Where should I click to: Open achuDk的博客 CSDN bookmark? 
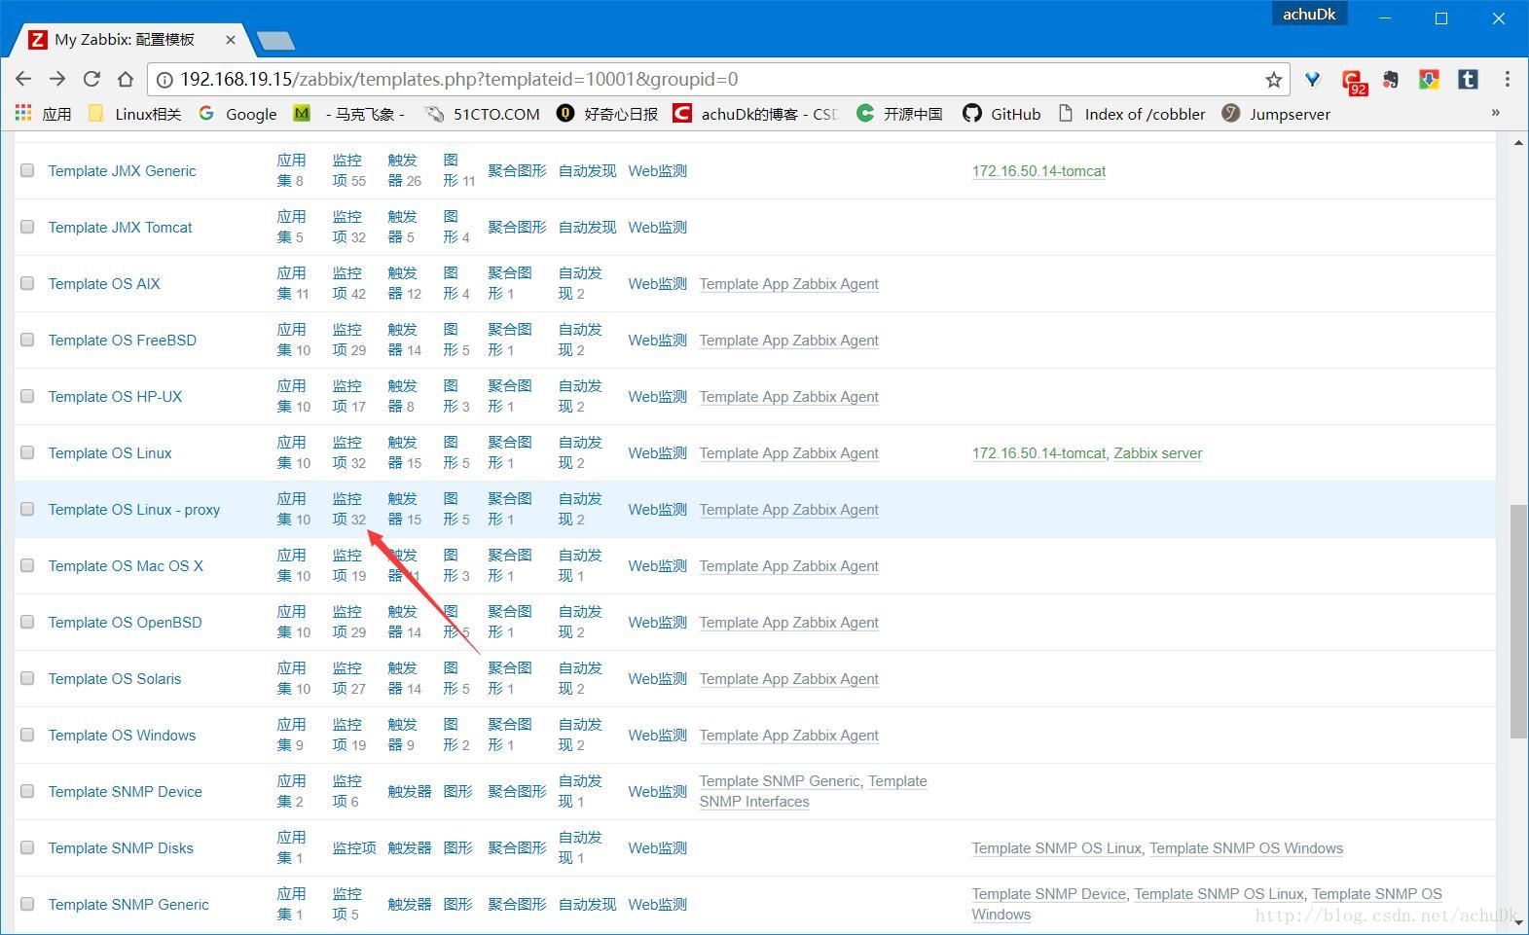pos(755,114)
